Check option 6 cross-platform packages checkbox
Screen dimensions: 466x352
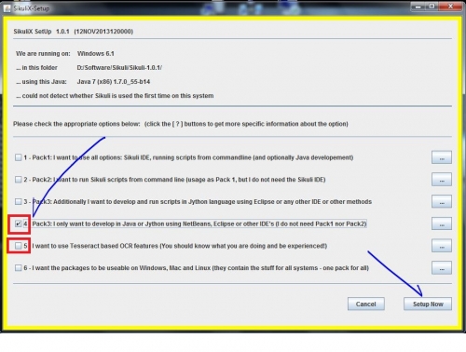(x=19, y=268)
